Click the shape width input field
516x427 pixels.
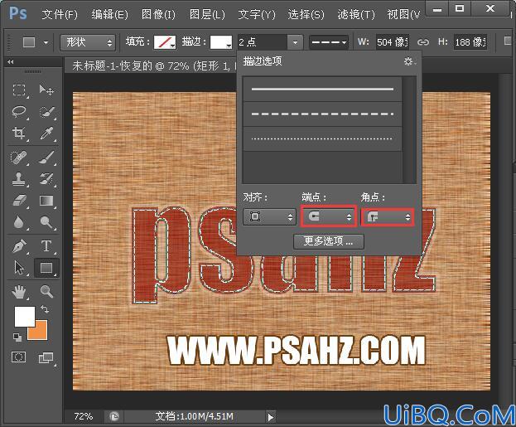393,42
